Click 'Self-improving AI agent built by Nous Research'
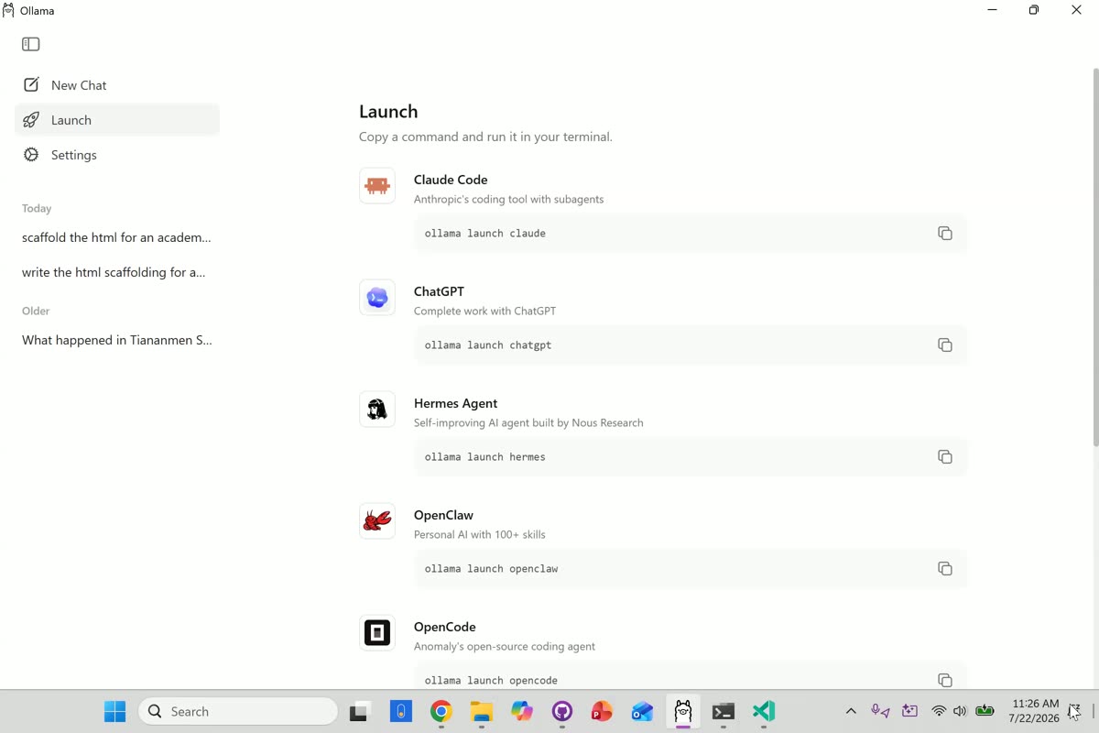 pyautogui.click(x=528, y=422)
